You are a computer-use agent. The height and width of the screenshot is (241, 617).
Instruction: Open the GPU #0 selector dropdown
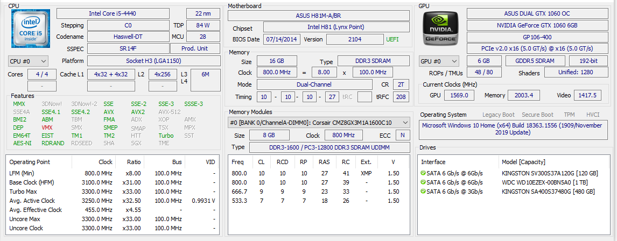[439, 61]
